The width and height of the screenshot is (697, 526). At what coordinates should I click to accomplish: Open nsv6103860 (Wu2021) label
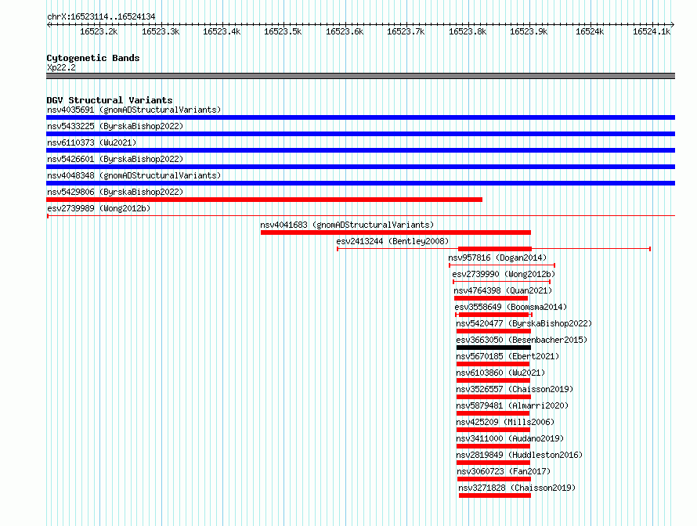pyautogui.click(x=500, y=373)
